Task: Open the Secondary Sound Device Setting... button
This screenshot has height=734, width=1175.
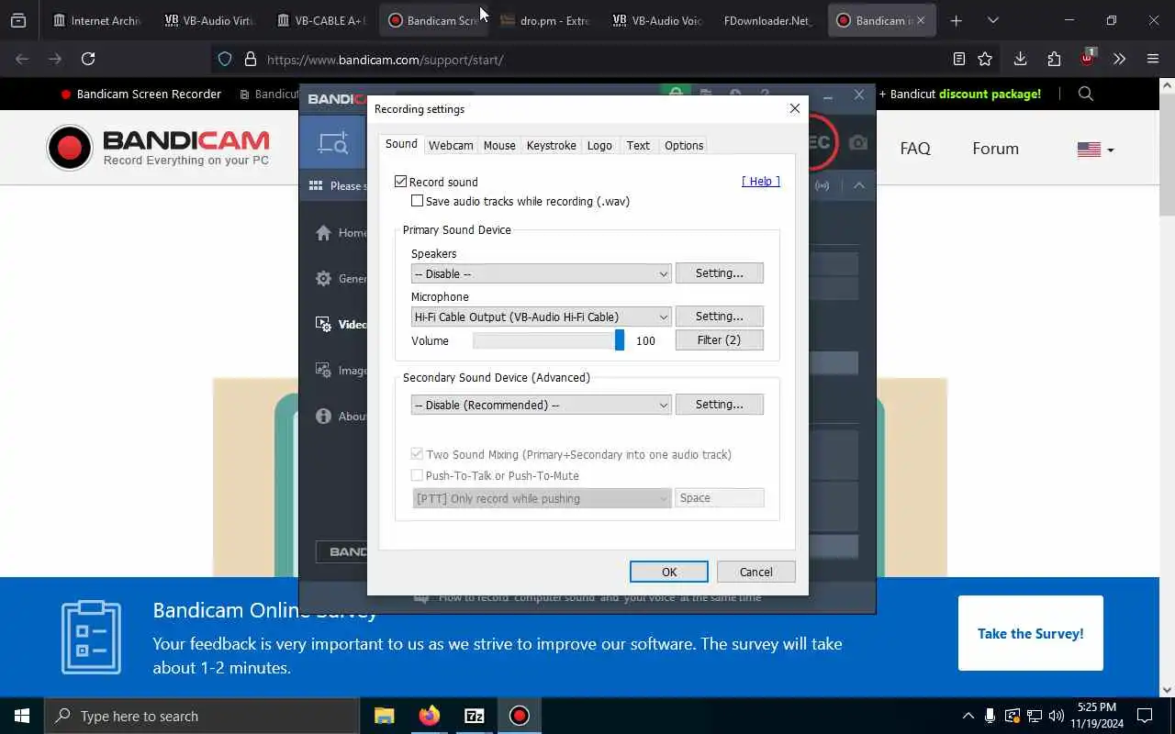Action: pyautogui.click(x=720, y=404)
